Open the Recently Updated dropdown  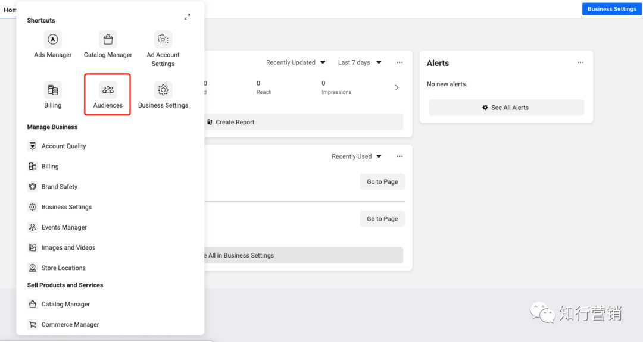tap(295, 62)
